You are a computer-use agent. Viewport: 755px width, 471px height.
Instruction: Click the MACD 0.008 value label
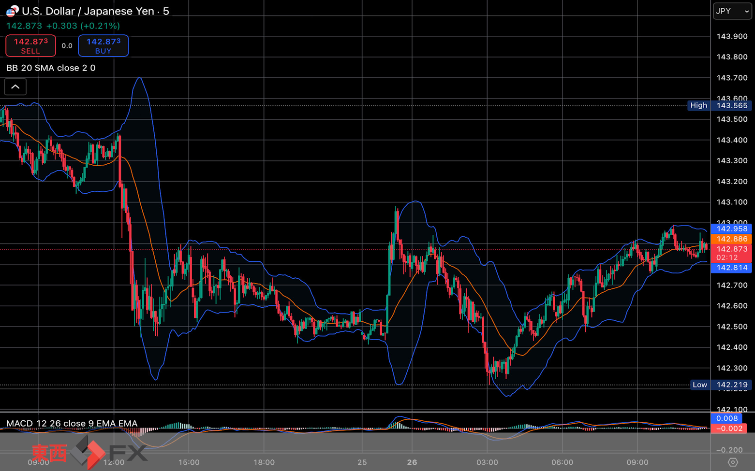coord(727,418)
